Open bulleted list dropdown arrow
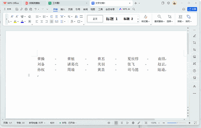This screenshot has height=128, width=201. tap(40, 17)
